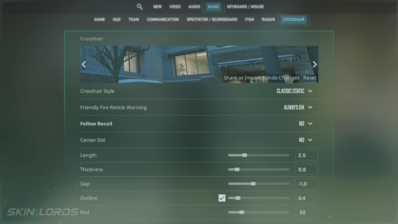398x224 pixels.
Task: Adjust the Outline slider handle
Action: click(238, 198)
